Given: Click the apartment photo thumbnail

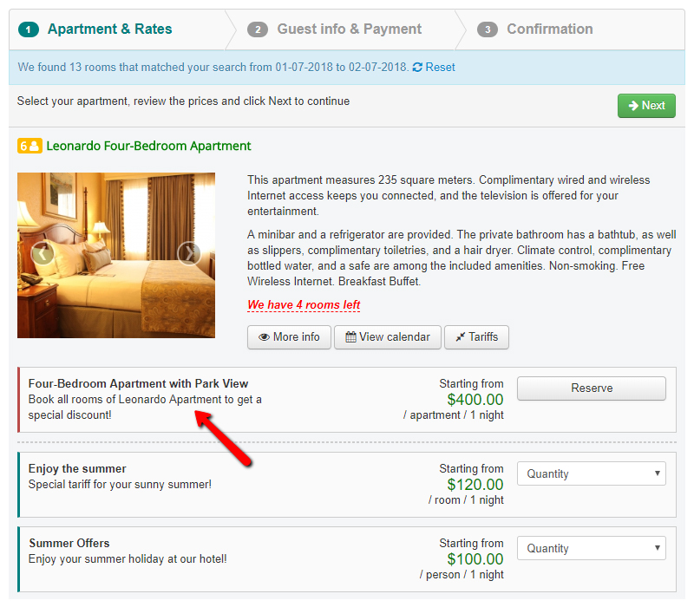Looking at the screenshot, I should 116,255.
